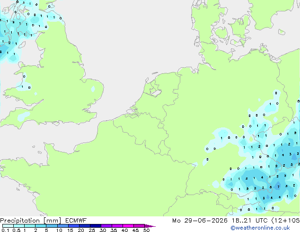This screenshot has width=300, height=232.
Task: Click the legend label "0.1"
Action: coord(5,230)
